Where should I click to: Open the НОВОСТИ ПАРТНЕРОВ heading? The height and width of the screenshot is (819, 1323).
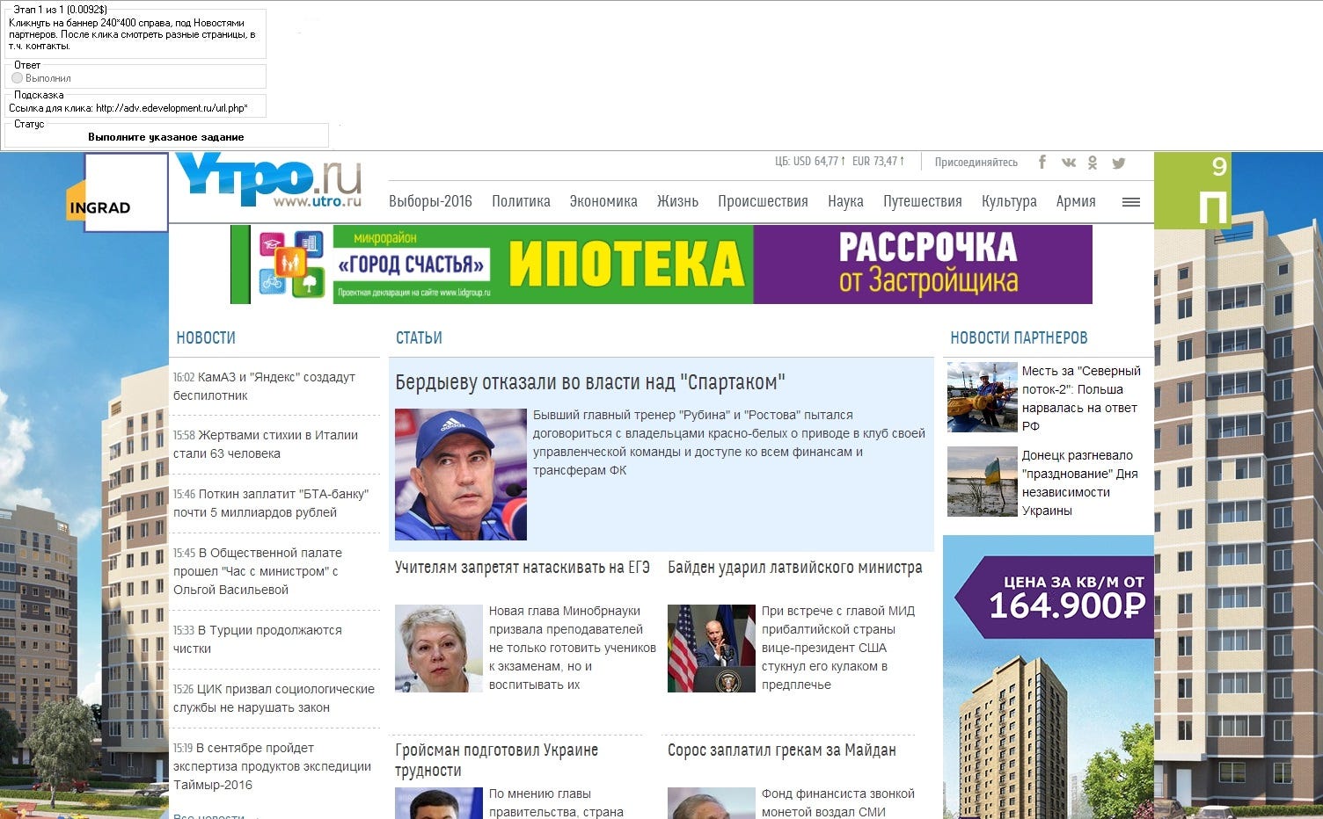(1019, 337)
